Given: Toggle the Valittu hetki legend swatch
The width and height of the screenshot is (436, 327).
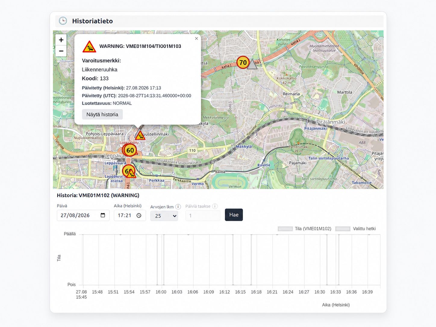Looking at the screenshot, I should pos(343,229).
